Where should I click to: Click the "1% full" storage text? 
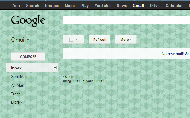(68, 77)
